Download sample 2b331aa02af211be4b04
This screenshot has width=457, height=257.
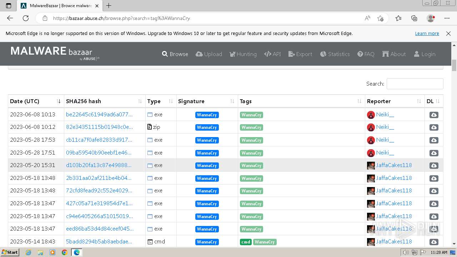434,178
